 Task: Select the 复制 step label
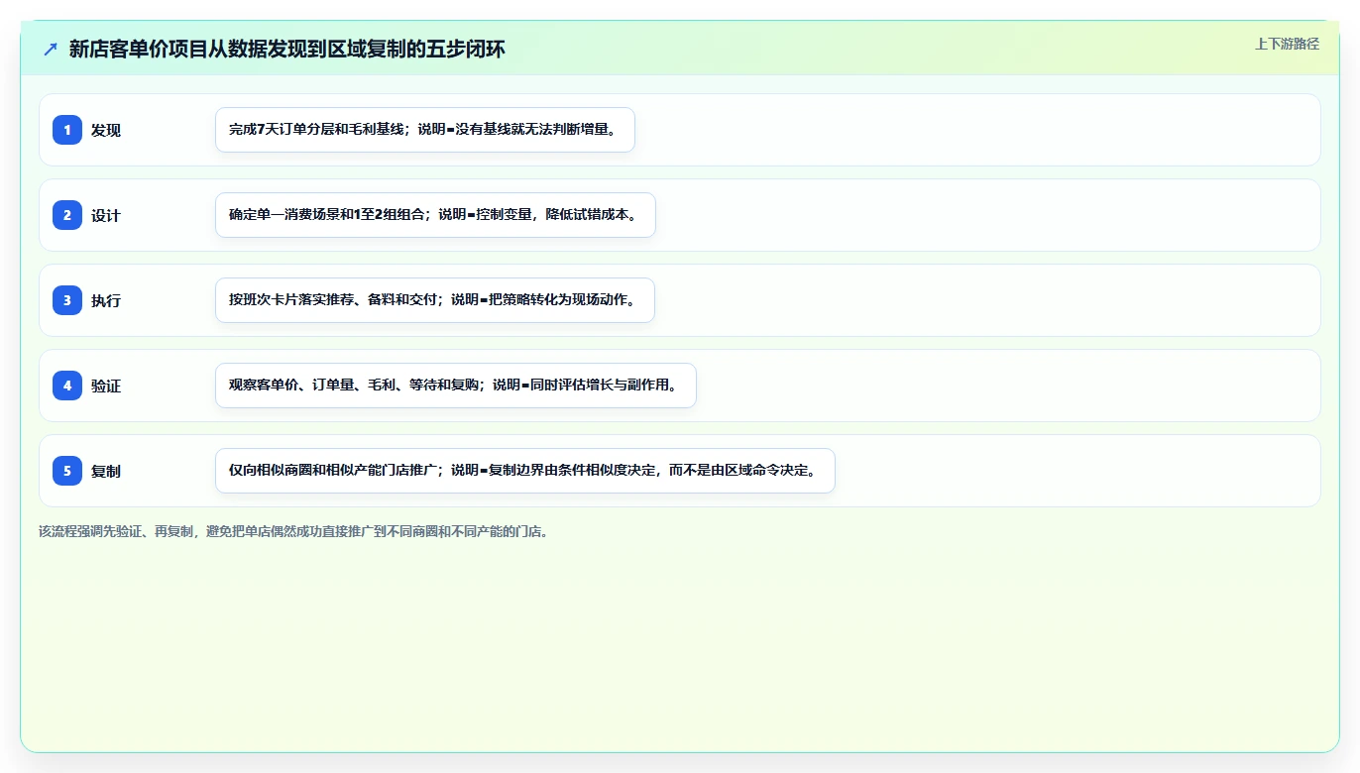click(x=106, y=471)
